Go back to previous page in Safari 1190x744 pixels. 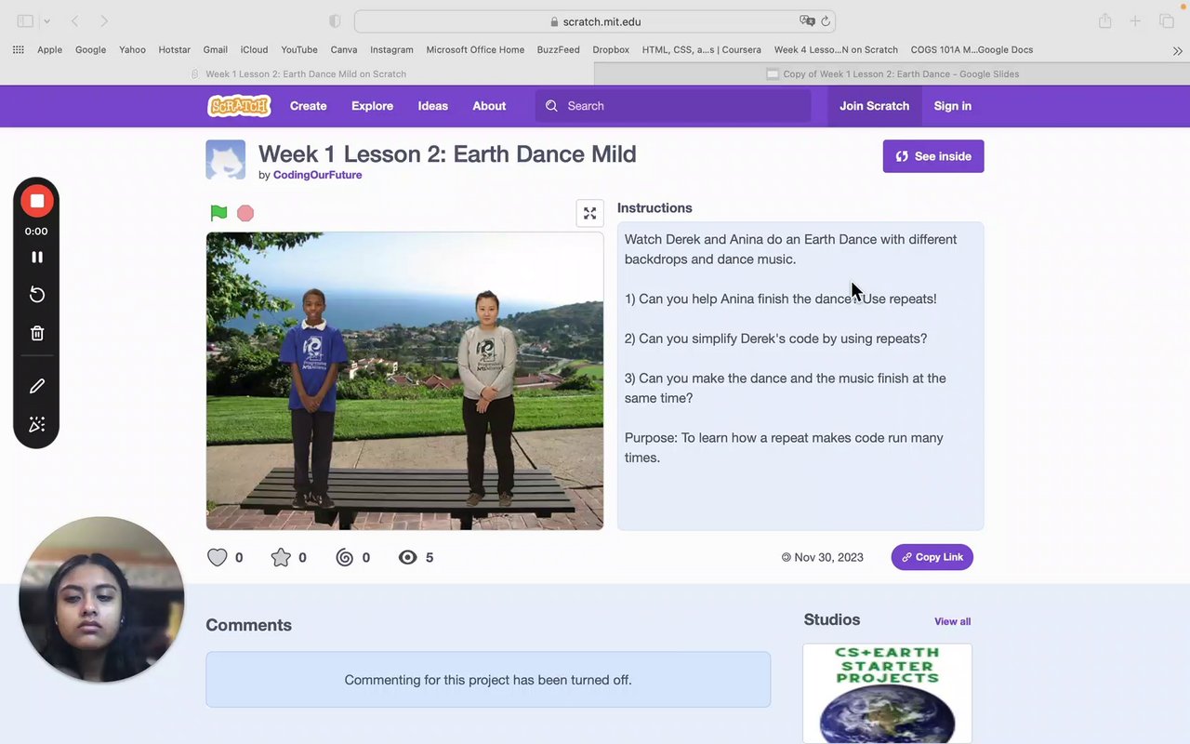74,20
